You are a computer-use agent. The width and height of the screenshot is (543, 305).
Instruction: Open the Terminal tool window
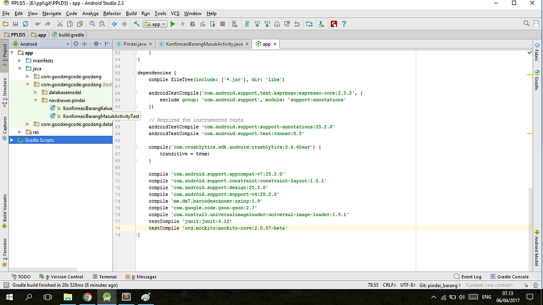(105, 277)
